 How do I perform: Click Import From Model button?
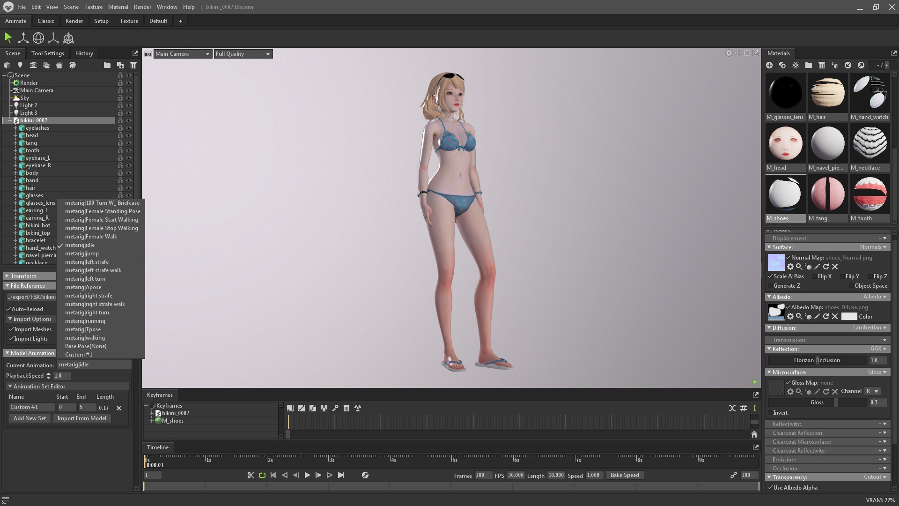[82, 418]
